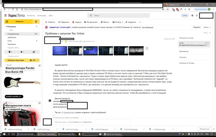Click the прикрепляю attachment link
This screenshot has width=216, height=137.
(x=69, y=113)
